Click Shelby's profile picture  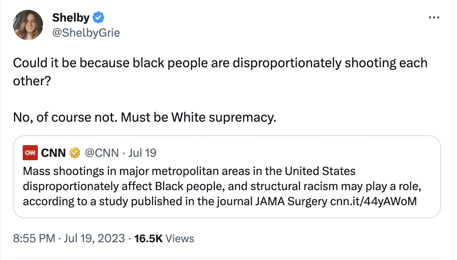[x=28, y=25]
